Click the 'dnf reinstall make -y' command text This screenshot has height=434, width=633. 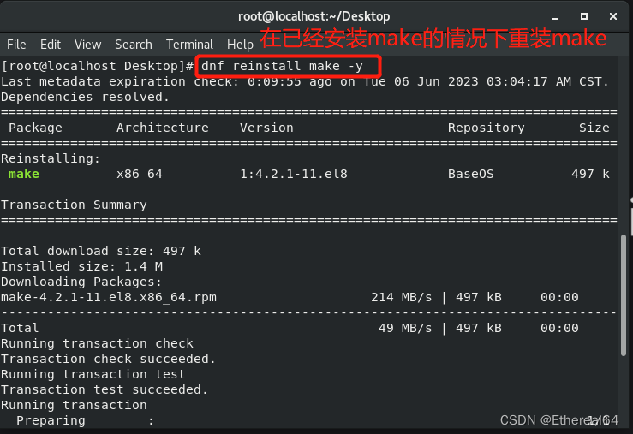click(x=282, y=66)
